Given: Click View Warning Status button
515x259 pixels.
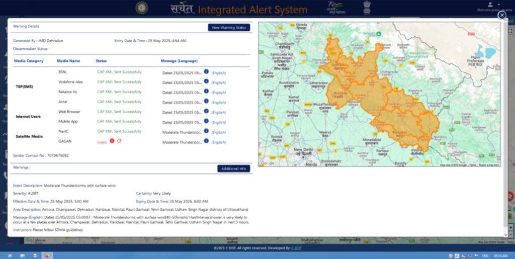Looking at the screenshot, I should pyautogui.click(x=229, y=28).
